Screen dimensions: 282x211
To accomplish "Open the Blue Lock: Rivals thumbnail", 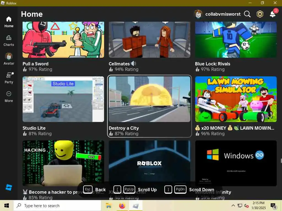I will pos(236,40).
